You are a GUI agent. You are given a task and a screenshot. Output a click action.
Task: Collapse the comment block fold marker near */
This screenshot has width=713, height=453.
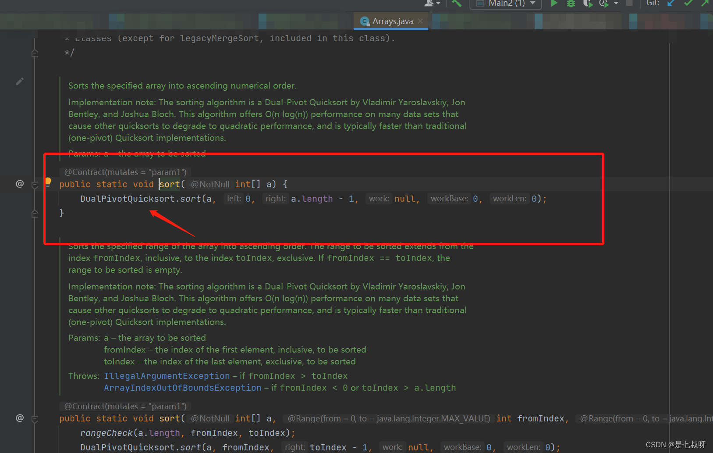[35, 54]
